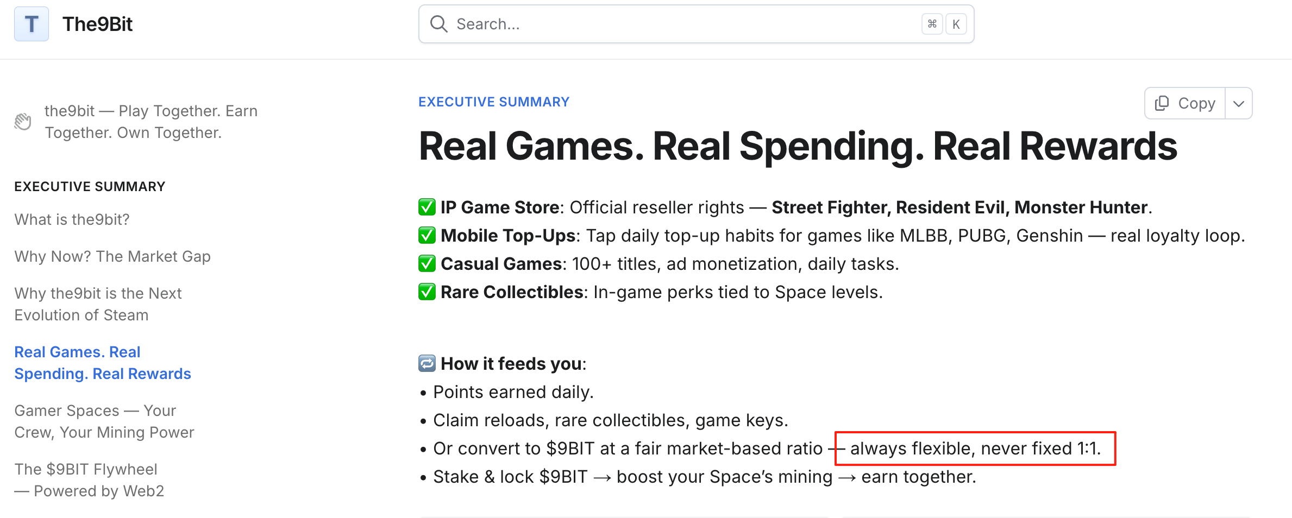Screen dimensions: 1292x518
Task: Click the Copy button
Action: click(1184, 103)
